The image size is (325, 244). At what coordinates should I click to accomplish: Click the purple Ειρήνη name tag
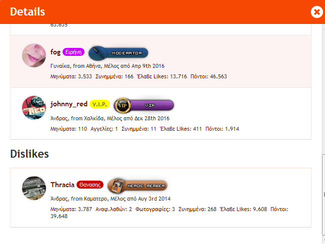[x=73, y=52]
